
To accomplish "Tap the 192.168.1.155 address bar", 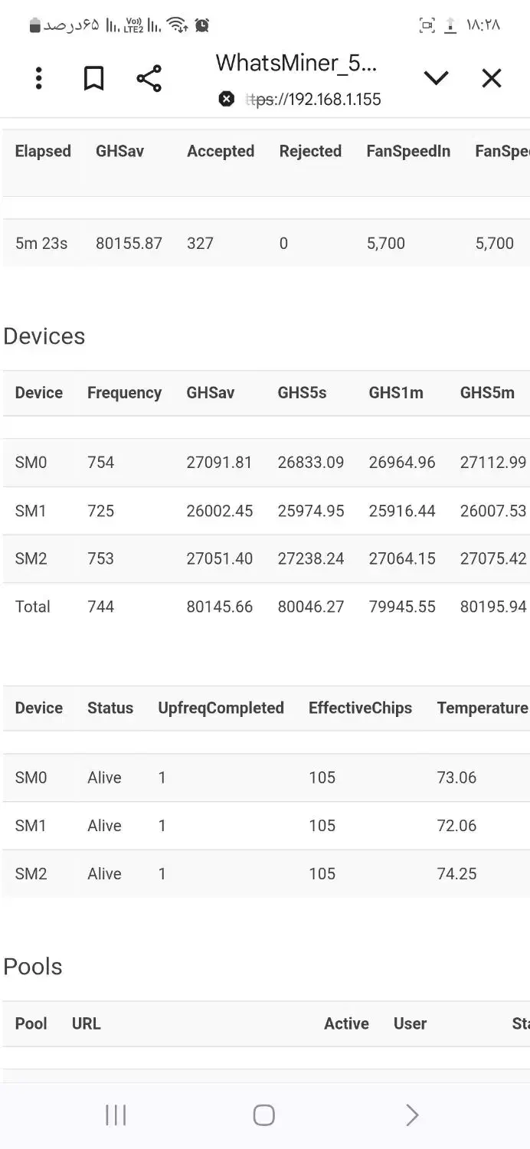I will [x=314, y=100].
